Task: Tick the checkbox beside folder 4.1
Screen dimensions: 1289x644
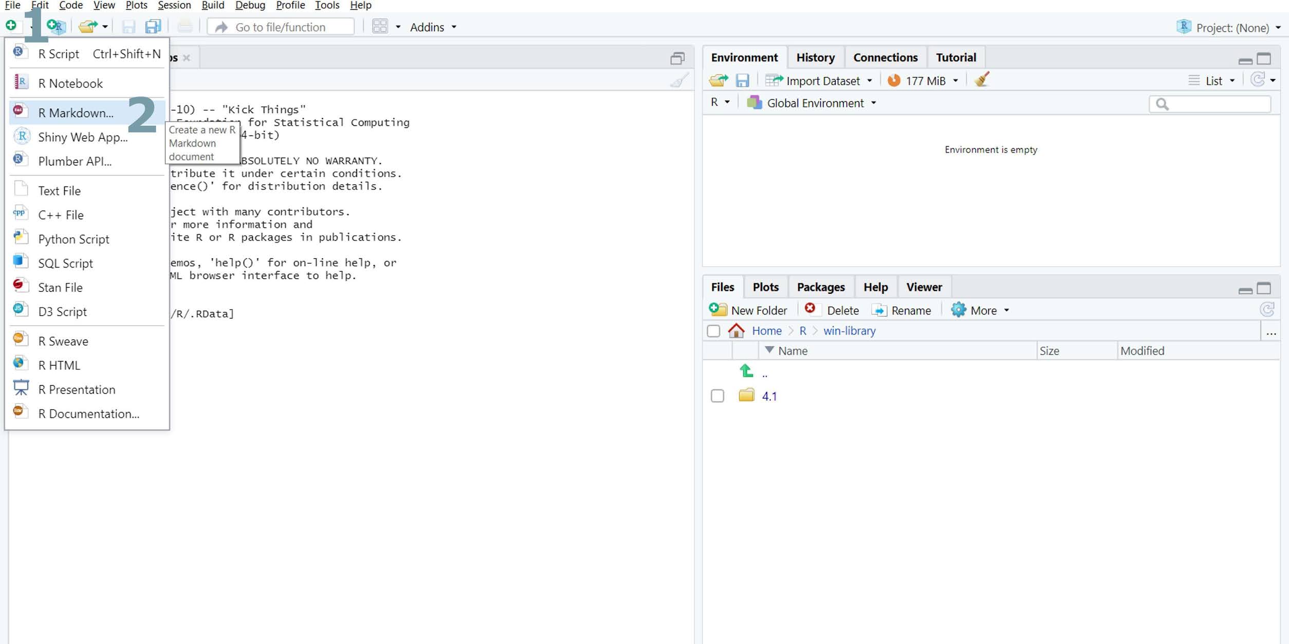Action: tap(717, 396)
